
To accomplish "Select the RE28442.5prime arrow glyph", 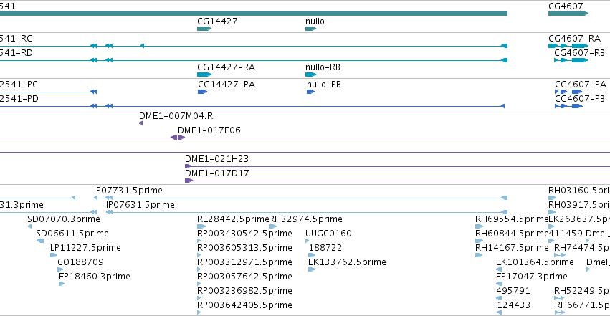I will click(x=201, y=226).
